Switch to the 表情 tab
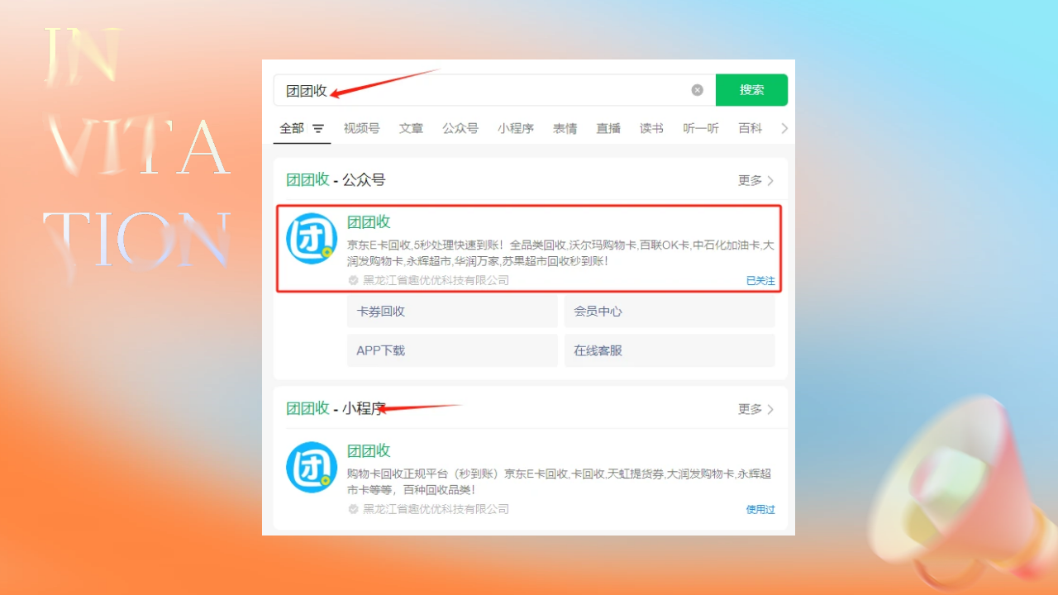 coord(565,128)
